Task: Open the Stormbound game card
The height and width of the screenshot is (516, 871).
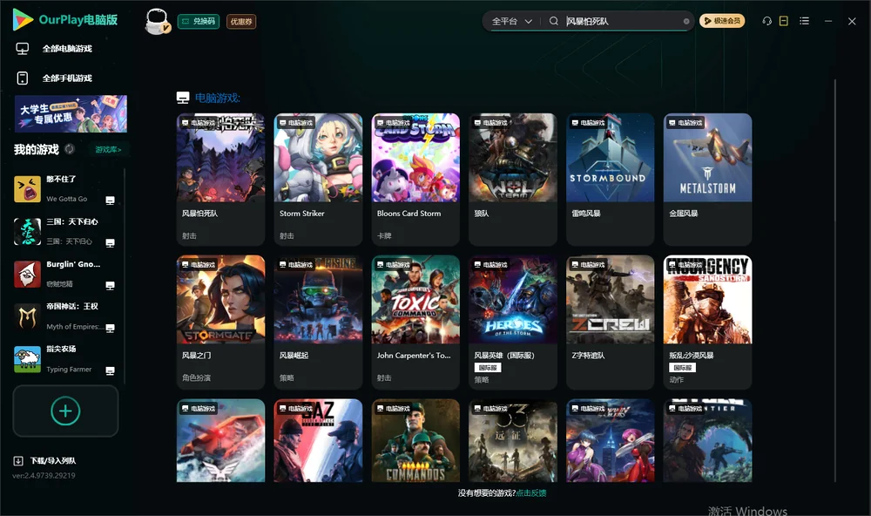Action: pyautogui.click(x=610, y=179)
